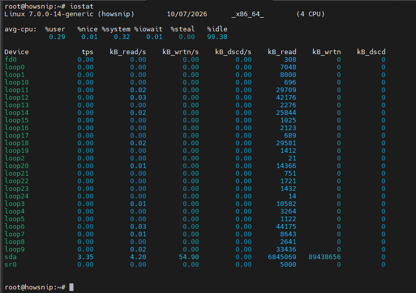Click the %system value 0.32

(x=122, y=37)
